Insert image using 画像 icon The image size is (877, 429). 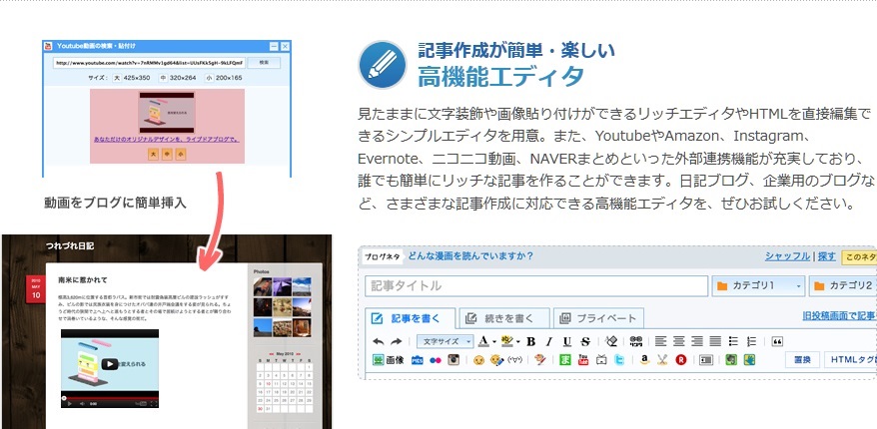(x=386, y=359)
